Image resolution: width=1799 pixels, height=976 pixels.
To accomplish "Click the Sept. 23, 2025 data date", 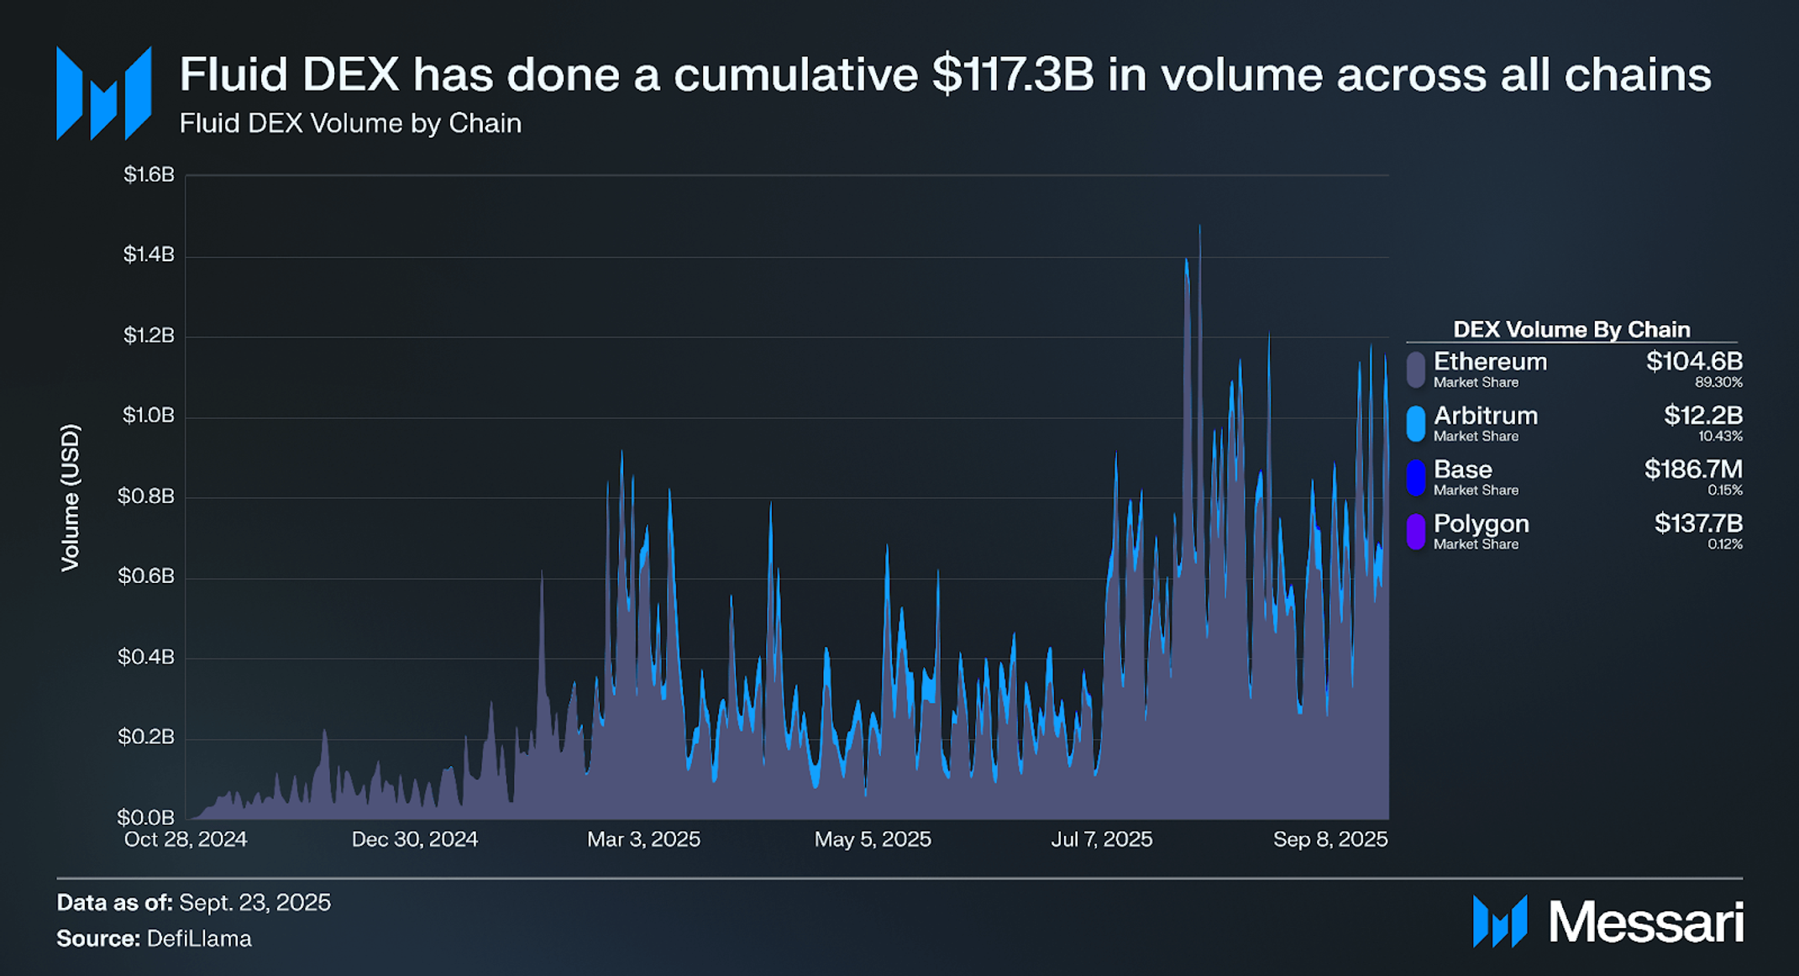I will point(254,902).
